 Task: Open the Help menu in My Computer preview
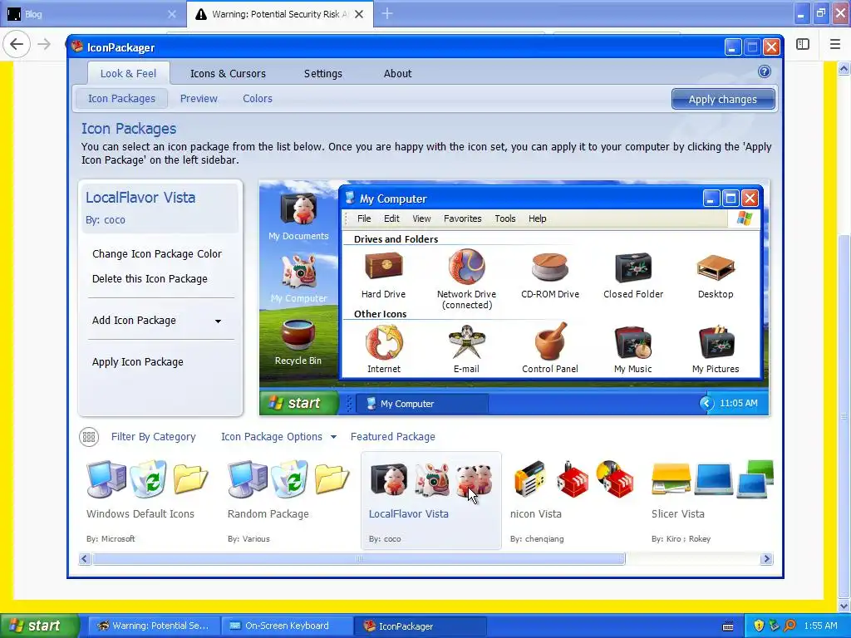click(x=538, y=218)
